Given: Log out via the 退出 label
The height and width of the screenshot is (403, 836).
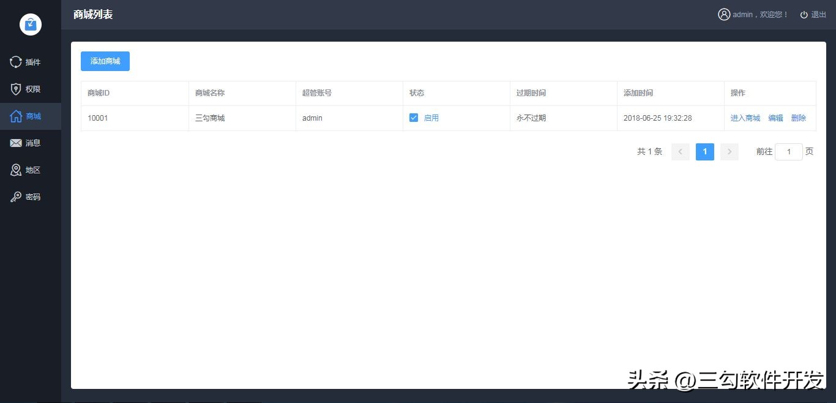Looking at the screenshot, I should click(818, 14).
